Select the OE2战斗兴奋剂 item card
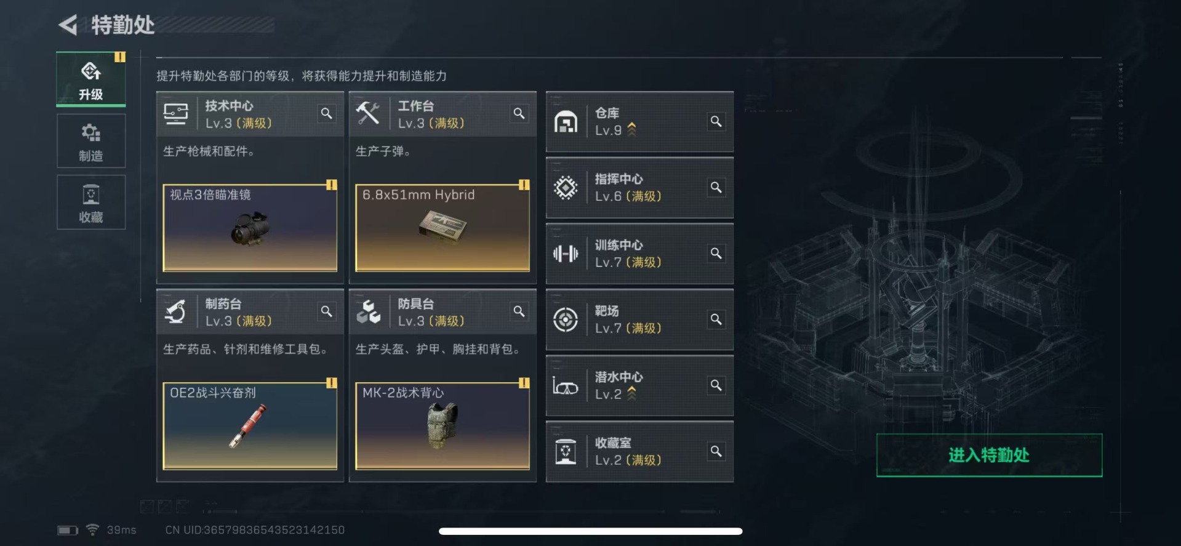The image size is (1181, 546). pyautogui.click(x=250, y=426)
